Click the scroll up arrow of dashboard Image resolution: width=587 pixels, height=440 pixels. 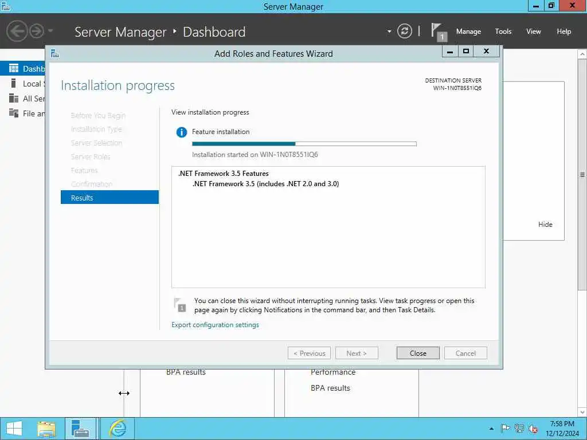(582, 54)
